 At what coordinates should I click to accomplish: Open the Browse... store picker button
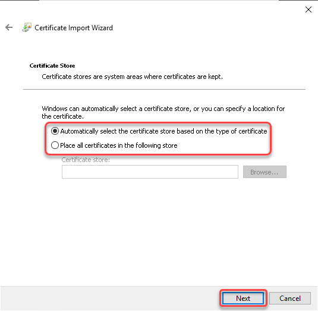[265, 172]
